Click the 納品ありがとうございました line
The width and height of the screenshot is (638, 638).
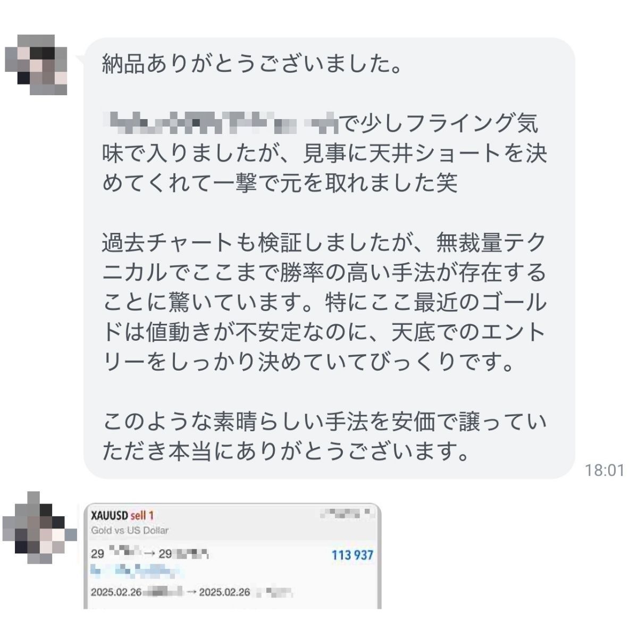point(251,65)
